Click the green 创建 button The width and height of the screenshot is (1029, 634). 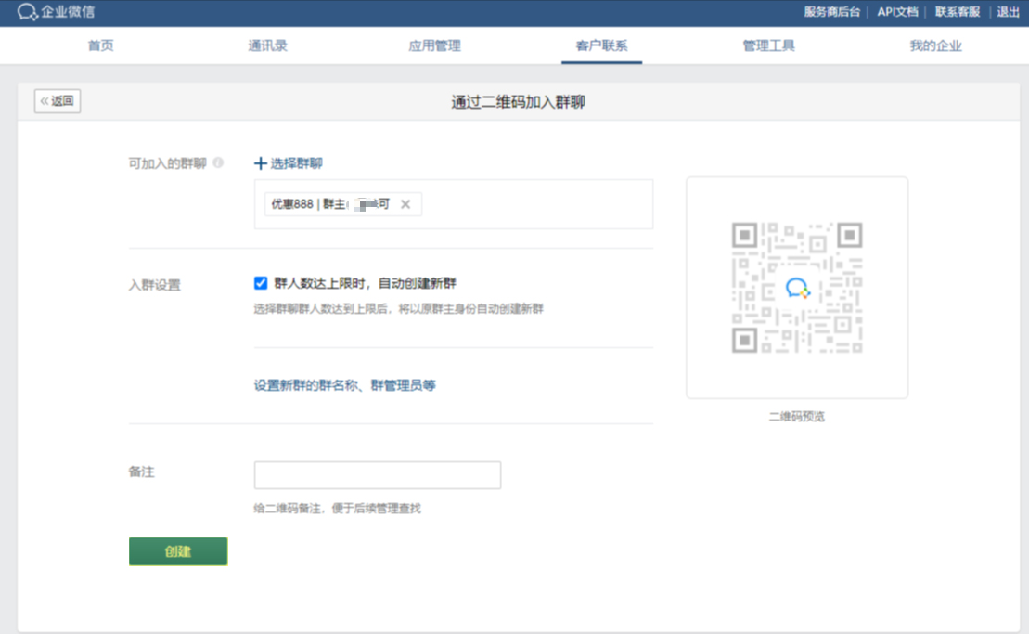[178, 551]
